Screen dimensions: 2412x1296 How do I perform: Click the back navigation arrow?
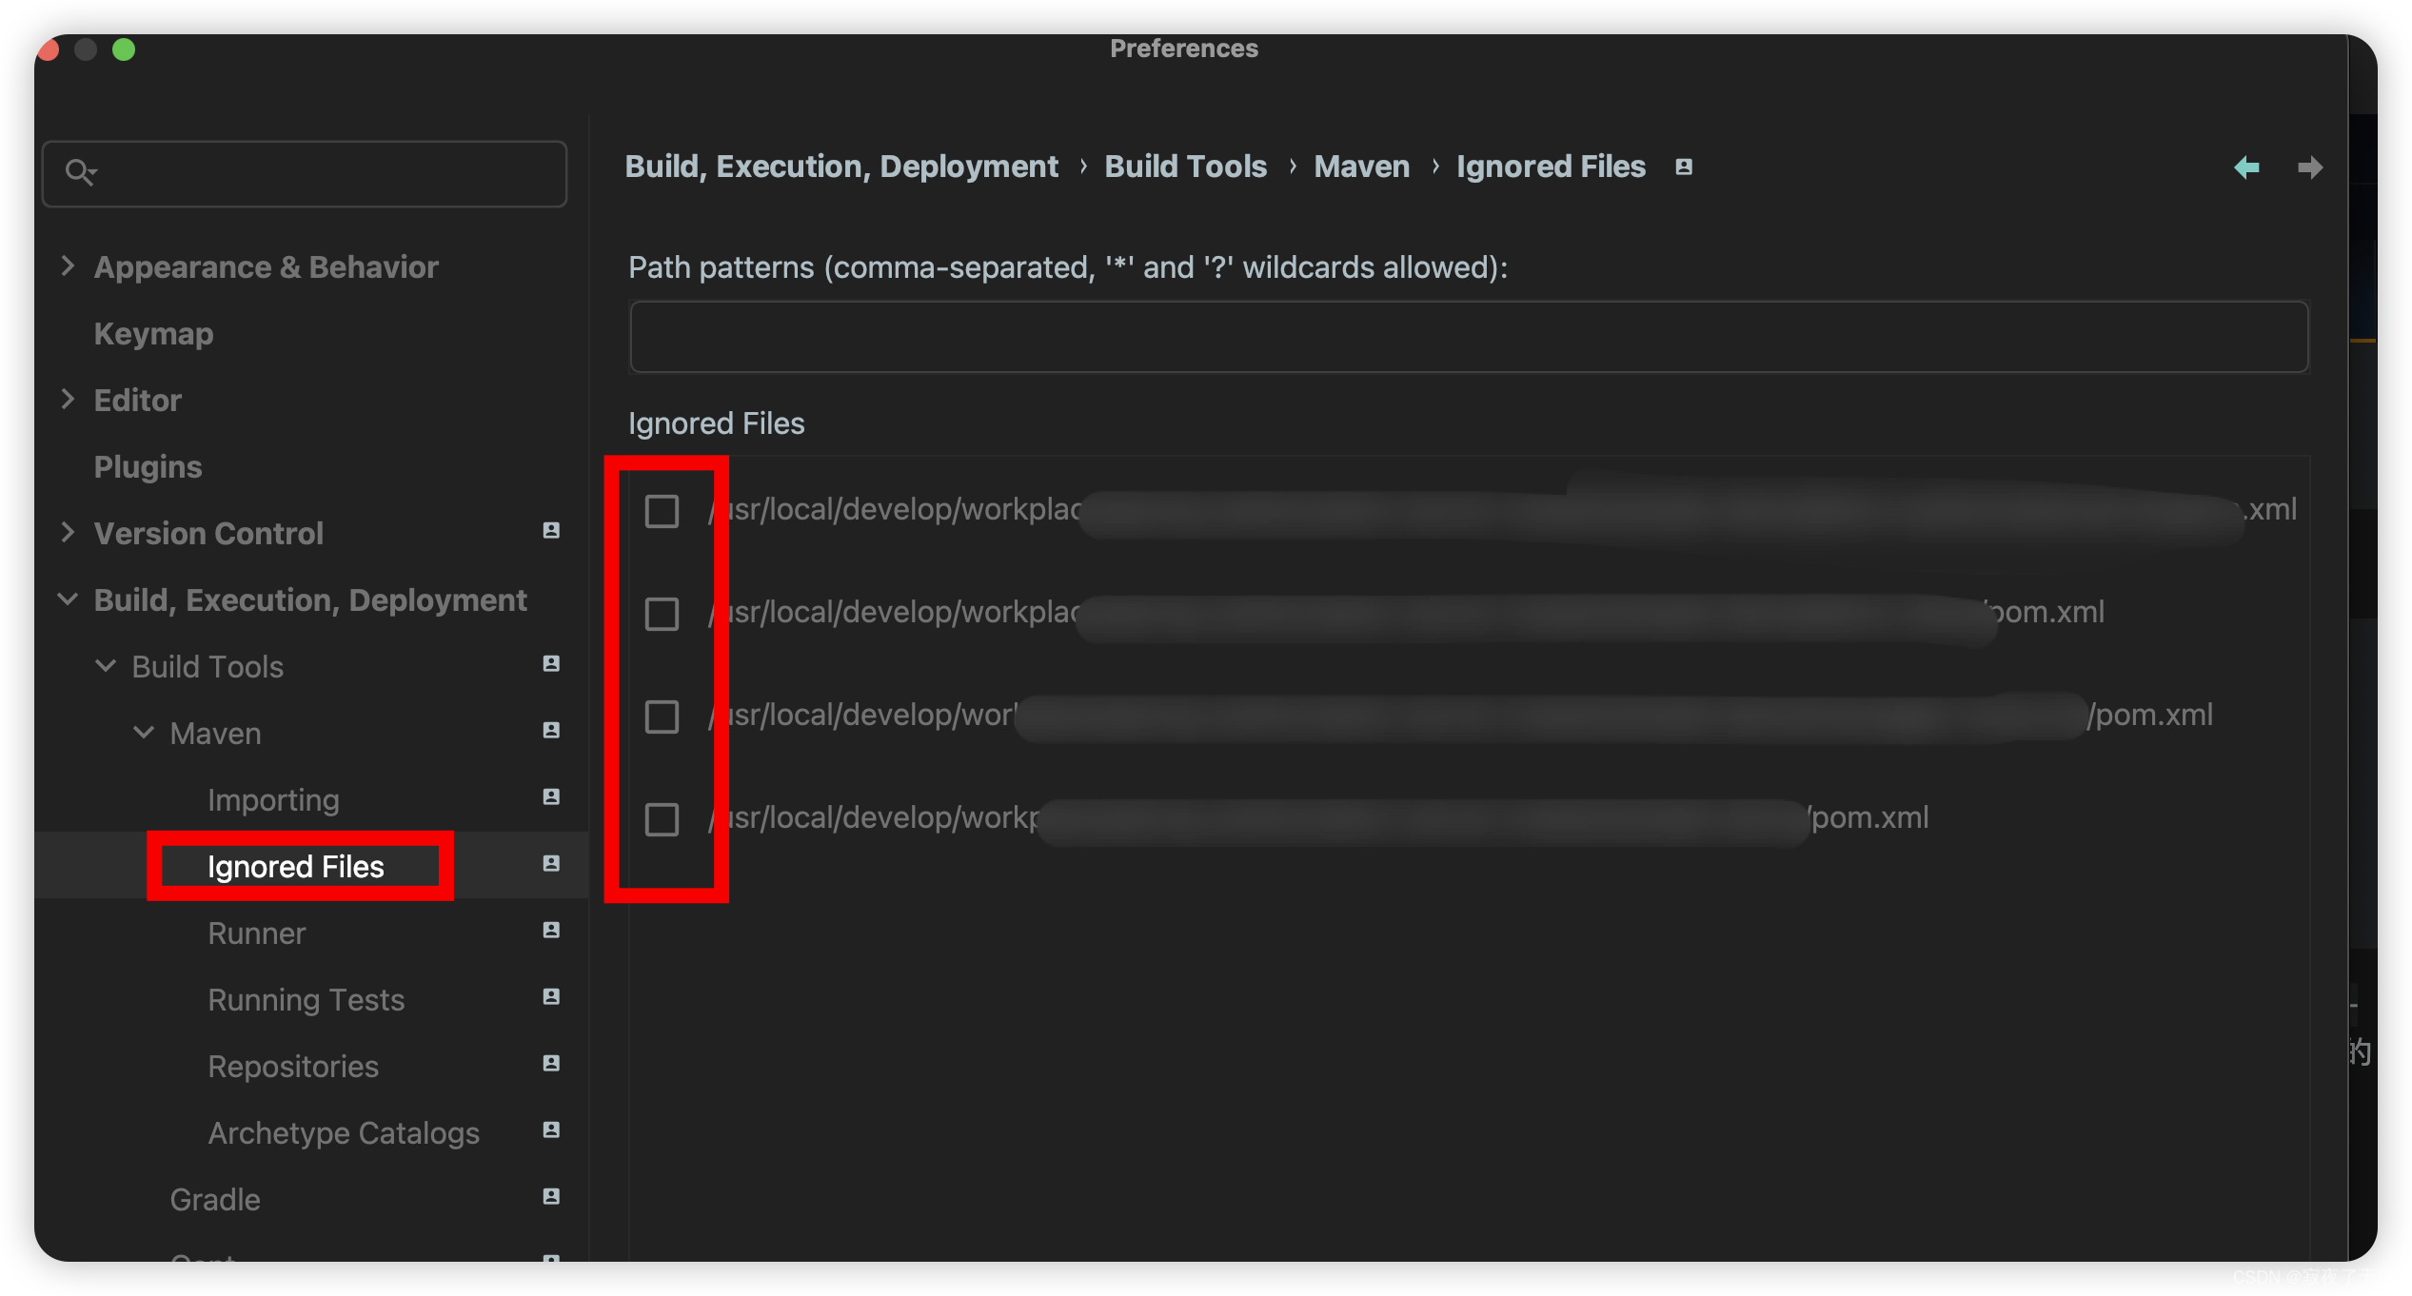[x=2246, y=167]
